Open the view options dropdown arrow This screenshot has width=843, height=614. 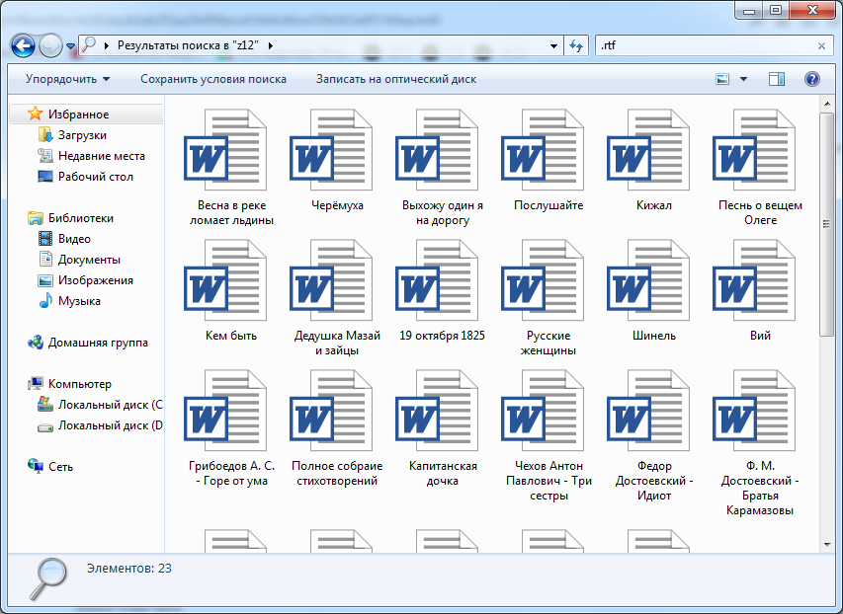click(x=743, y=79)
